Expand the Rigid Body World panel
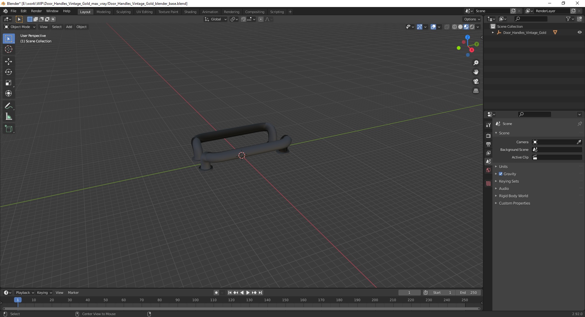 [513, 196]
